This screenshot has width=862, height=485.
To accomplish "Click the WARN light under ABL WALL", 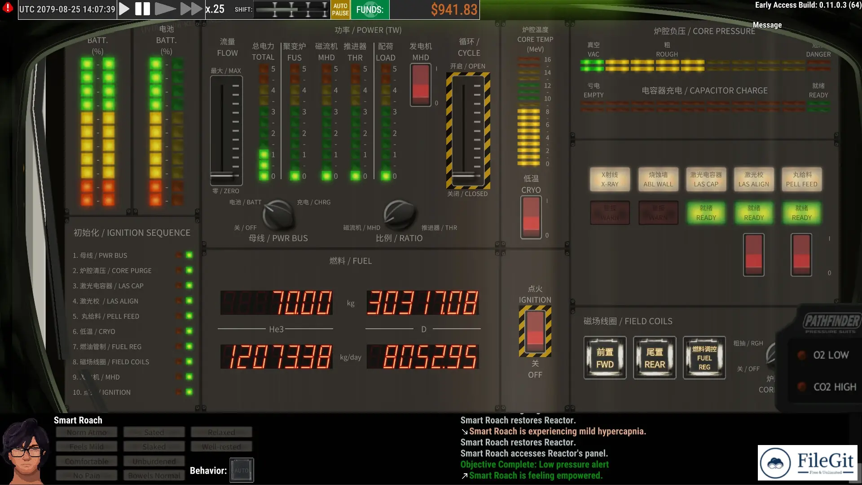I will click(x=658, y=212).
